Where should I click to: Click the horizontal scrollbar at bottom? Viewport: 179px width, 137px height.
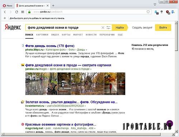[x=82, y=134]
